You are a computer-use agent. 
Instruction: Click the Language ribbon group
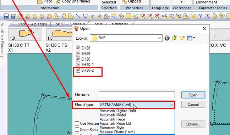(160, 8)
